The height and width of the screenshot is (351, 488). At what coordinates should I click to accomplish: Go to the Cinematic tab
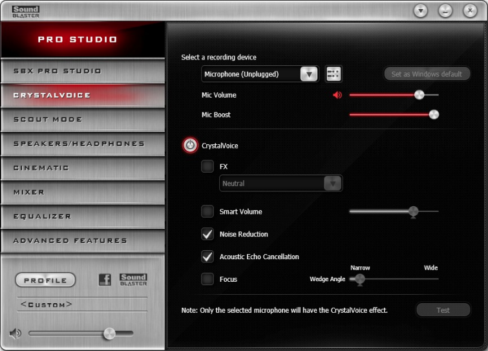(x=83, y=168)
